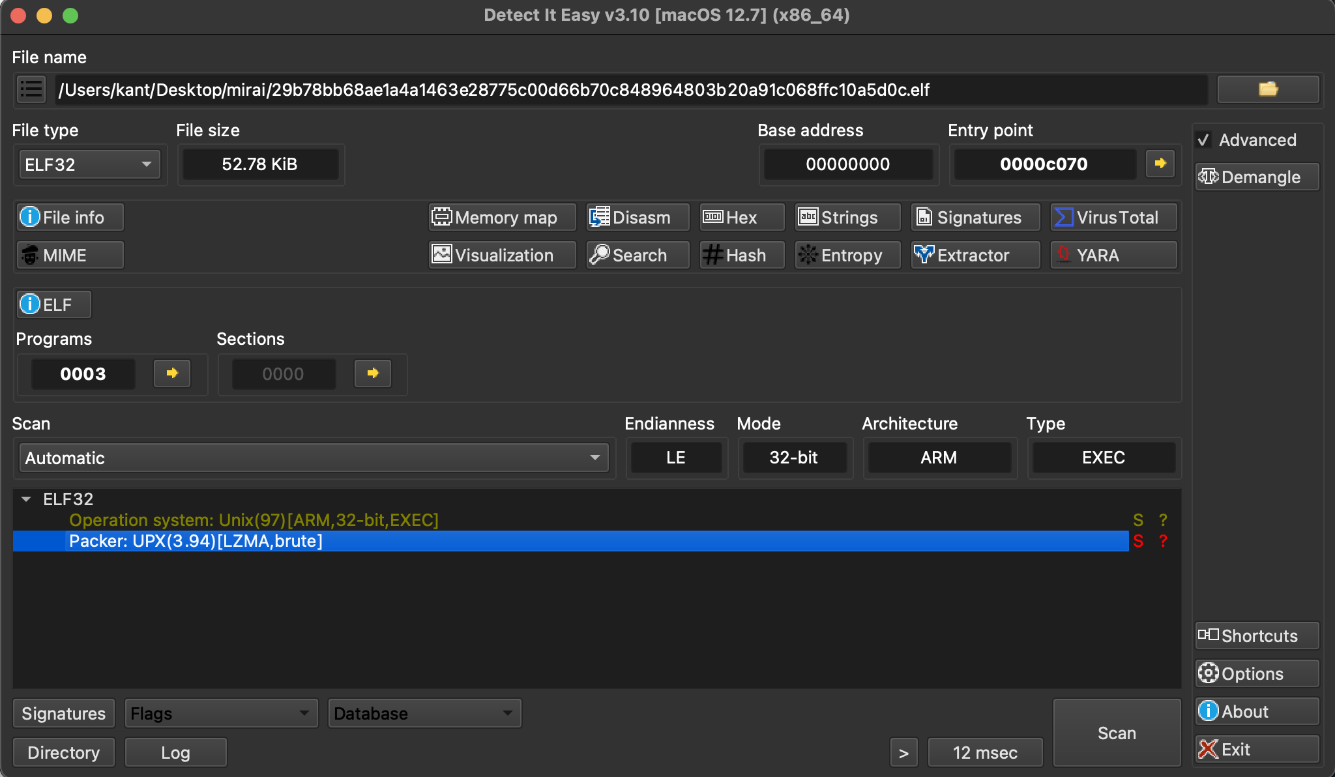Open the Demangle tool
Image resolution: width=1335 pixels, height=777 pixels.
(x=1257, y=177)
